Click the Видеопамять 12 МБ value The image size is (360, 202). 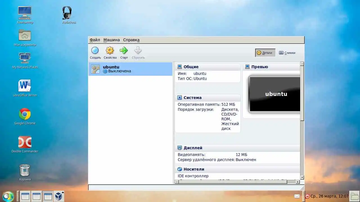click(241, 155)
